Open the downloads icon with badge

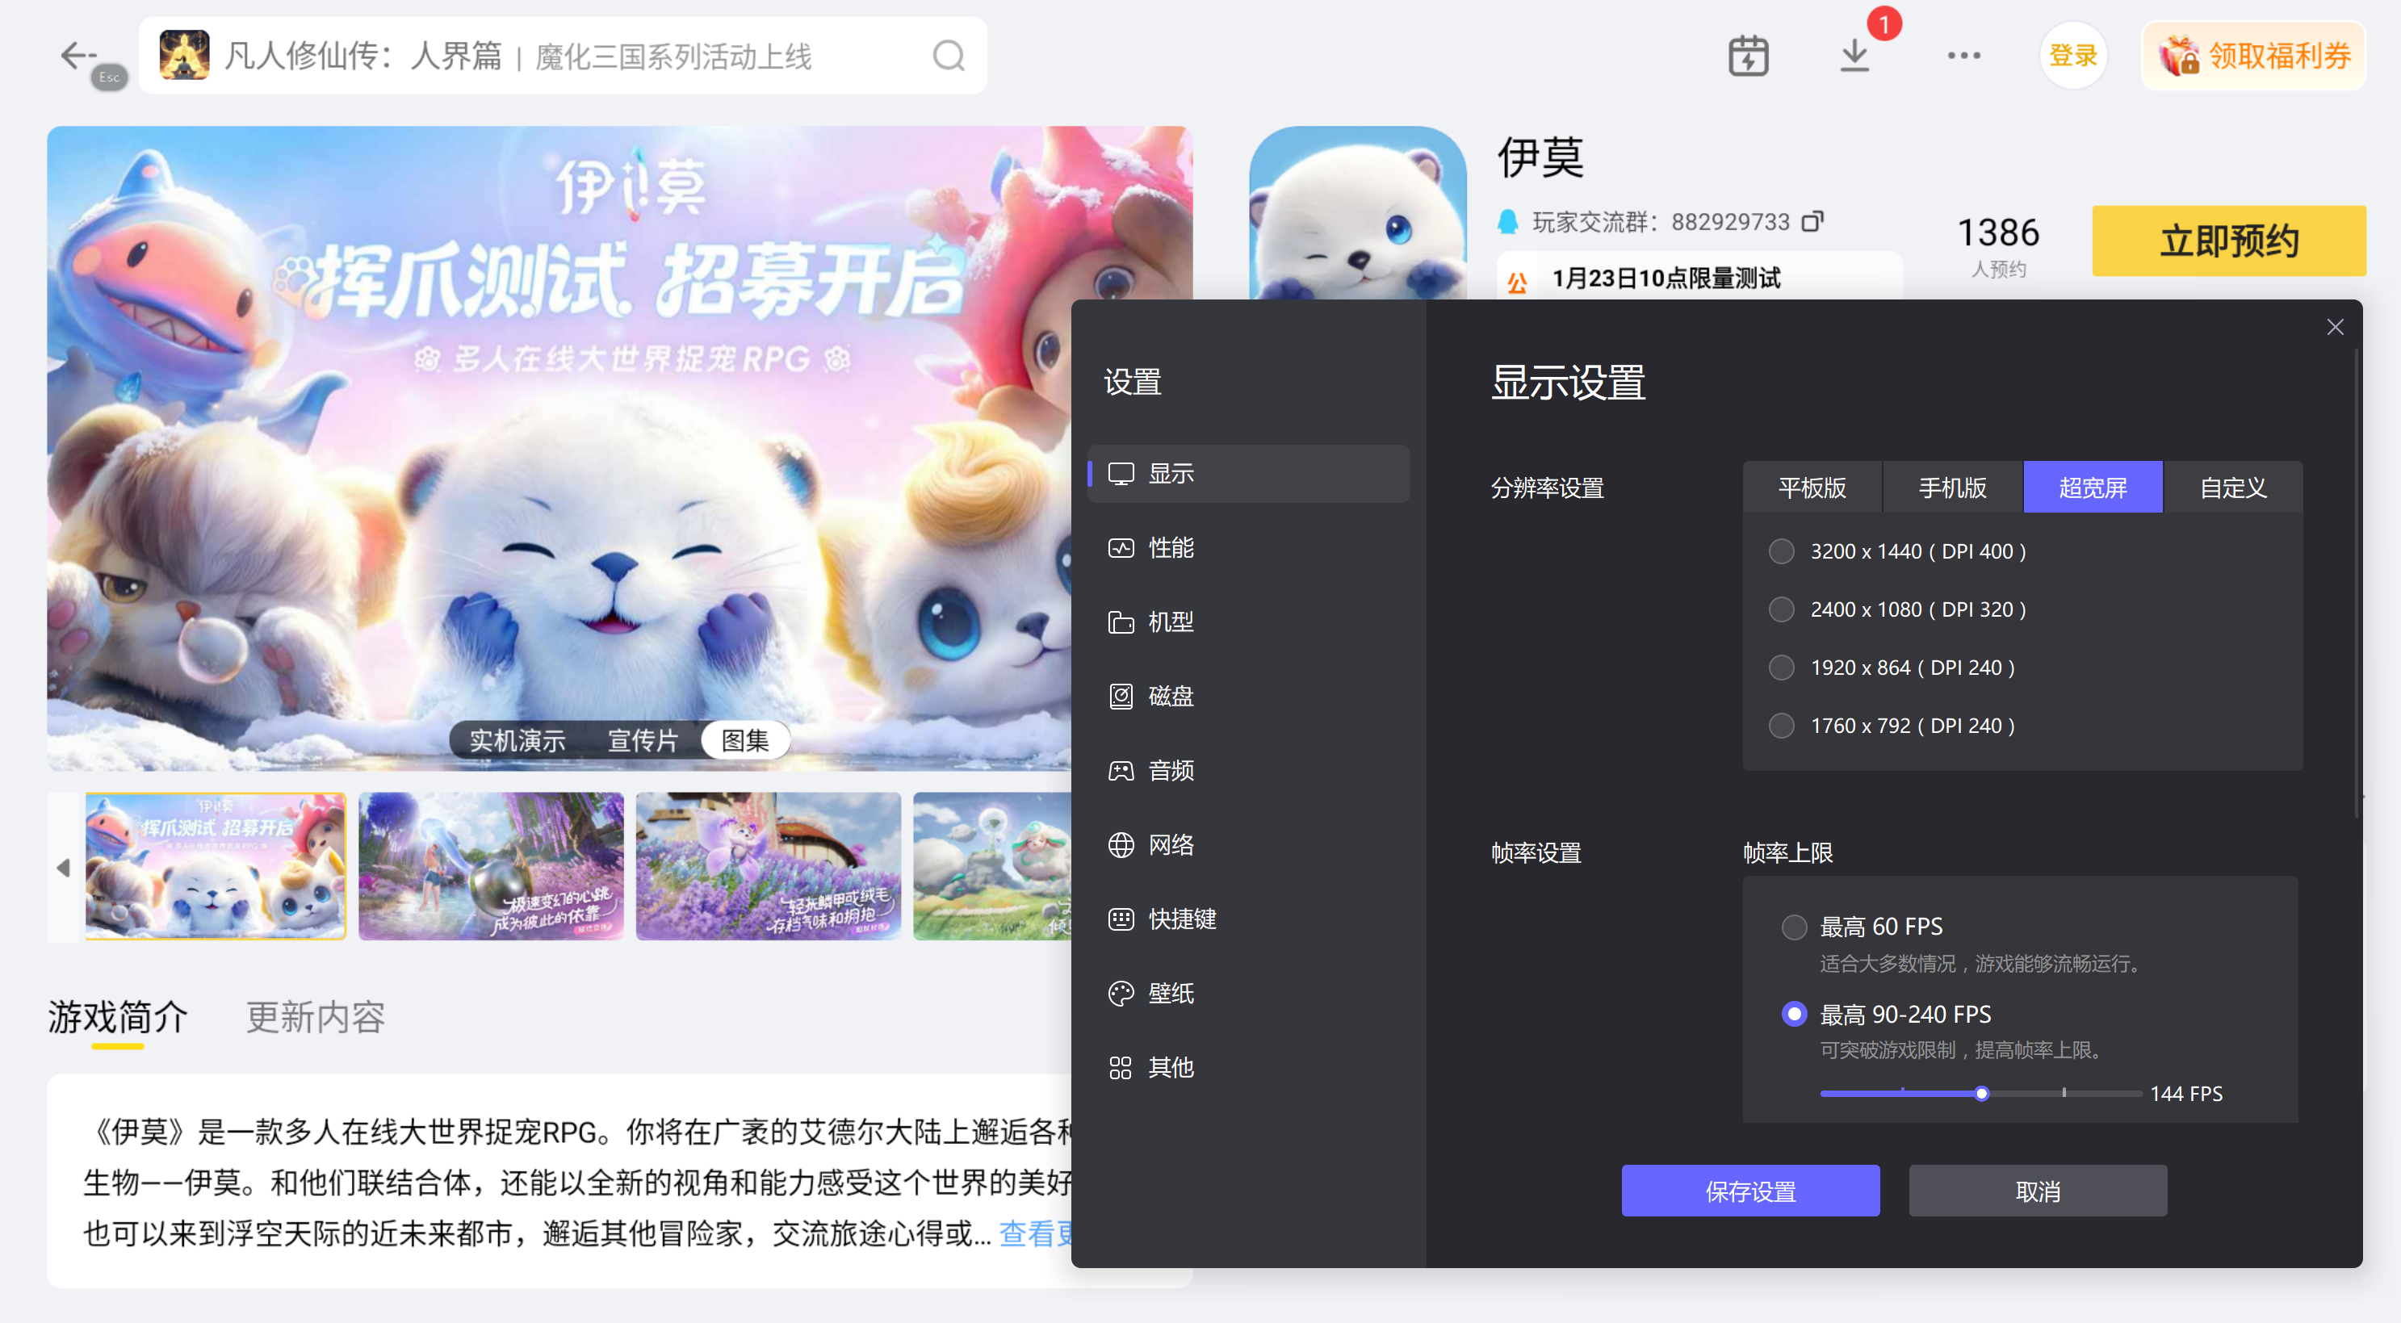click(1854, 56)
